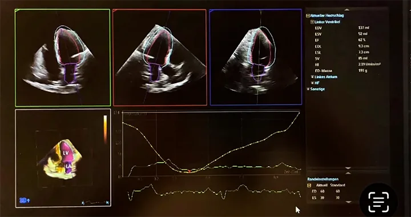
Task: Click the ED-Masse value 191 g
Action: [x=362, y=70]
